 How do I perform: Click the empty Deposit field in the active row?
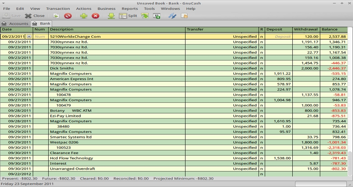click(279, 37)
